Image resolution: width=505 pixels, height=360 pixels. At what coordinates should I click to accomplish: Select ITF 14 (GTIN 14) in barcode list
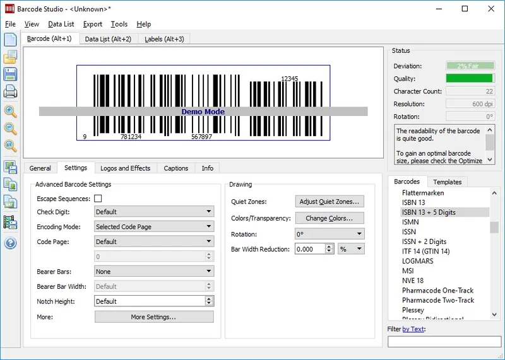(x=425, y=252)
